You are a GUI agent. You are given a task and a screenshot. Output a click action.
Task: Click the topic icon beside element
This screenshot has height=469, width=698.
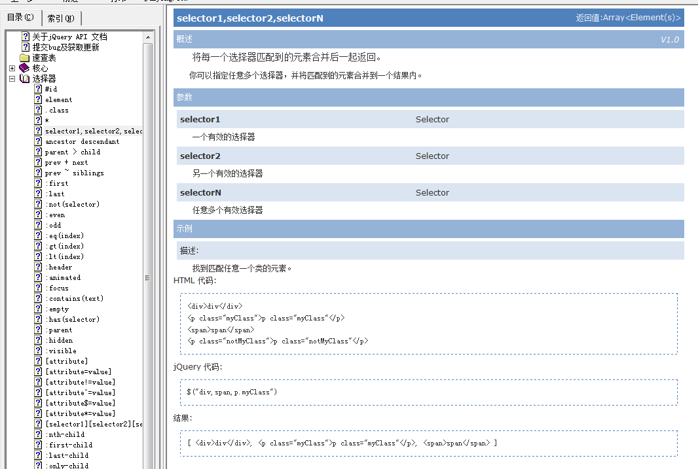click(38, 99)
